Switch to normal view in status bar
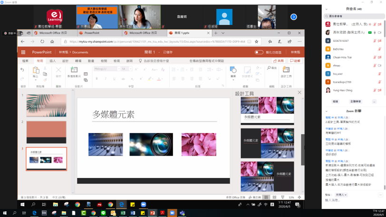 [266, 197]
